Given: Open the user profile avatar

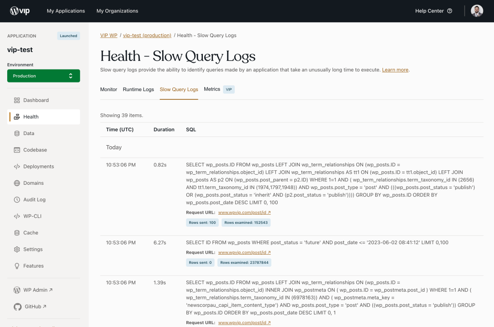Looking at the screenshot, I should coord(477,11).
